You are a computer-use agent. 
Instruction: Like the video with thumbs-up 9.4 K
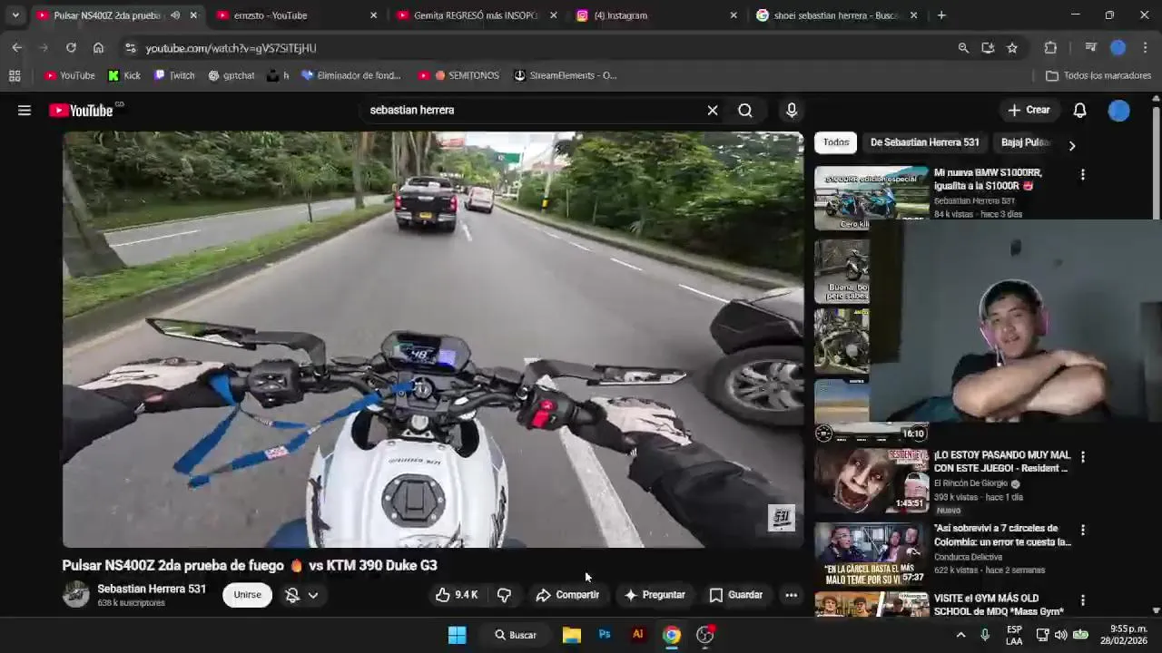click(x=457, y=595)
